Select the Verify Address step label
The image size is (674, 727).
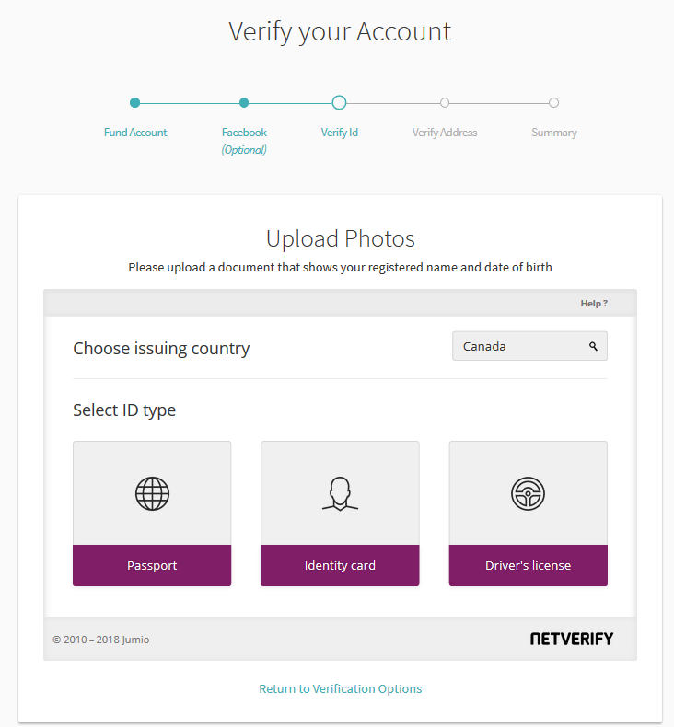coord(445,133)
